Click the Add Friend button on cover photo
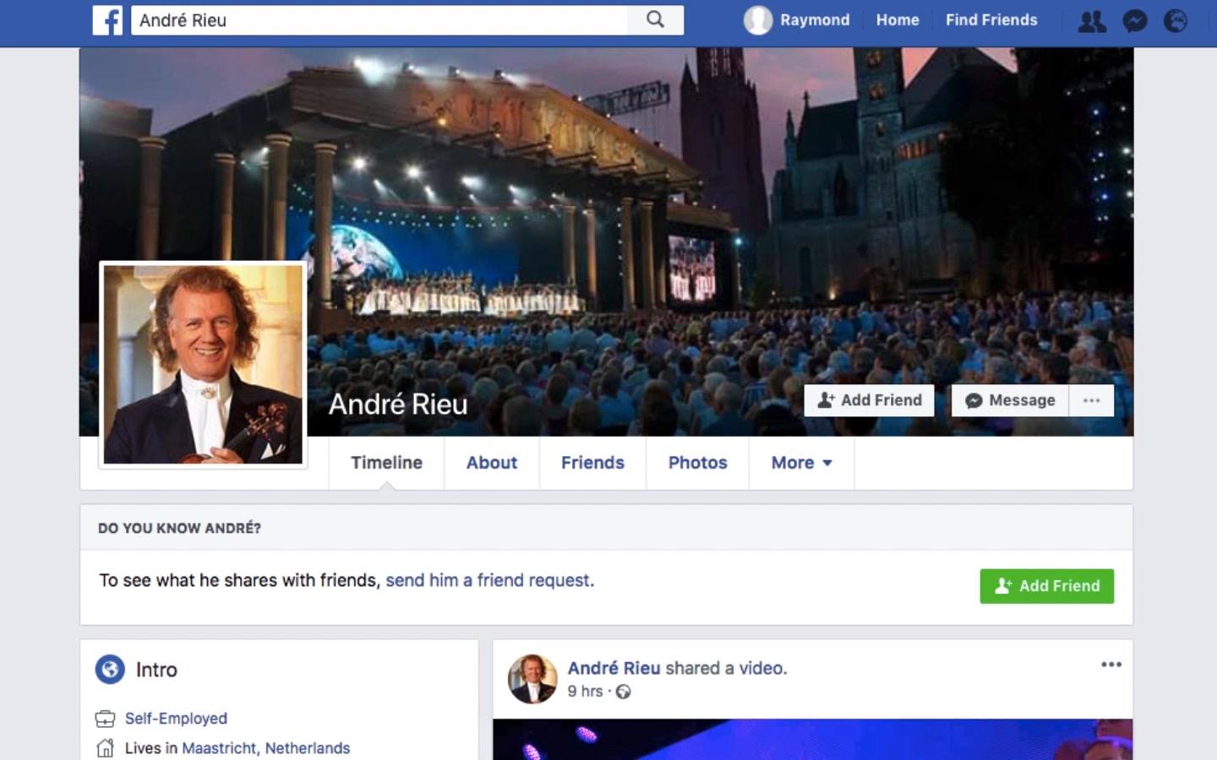 point(869,400)
